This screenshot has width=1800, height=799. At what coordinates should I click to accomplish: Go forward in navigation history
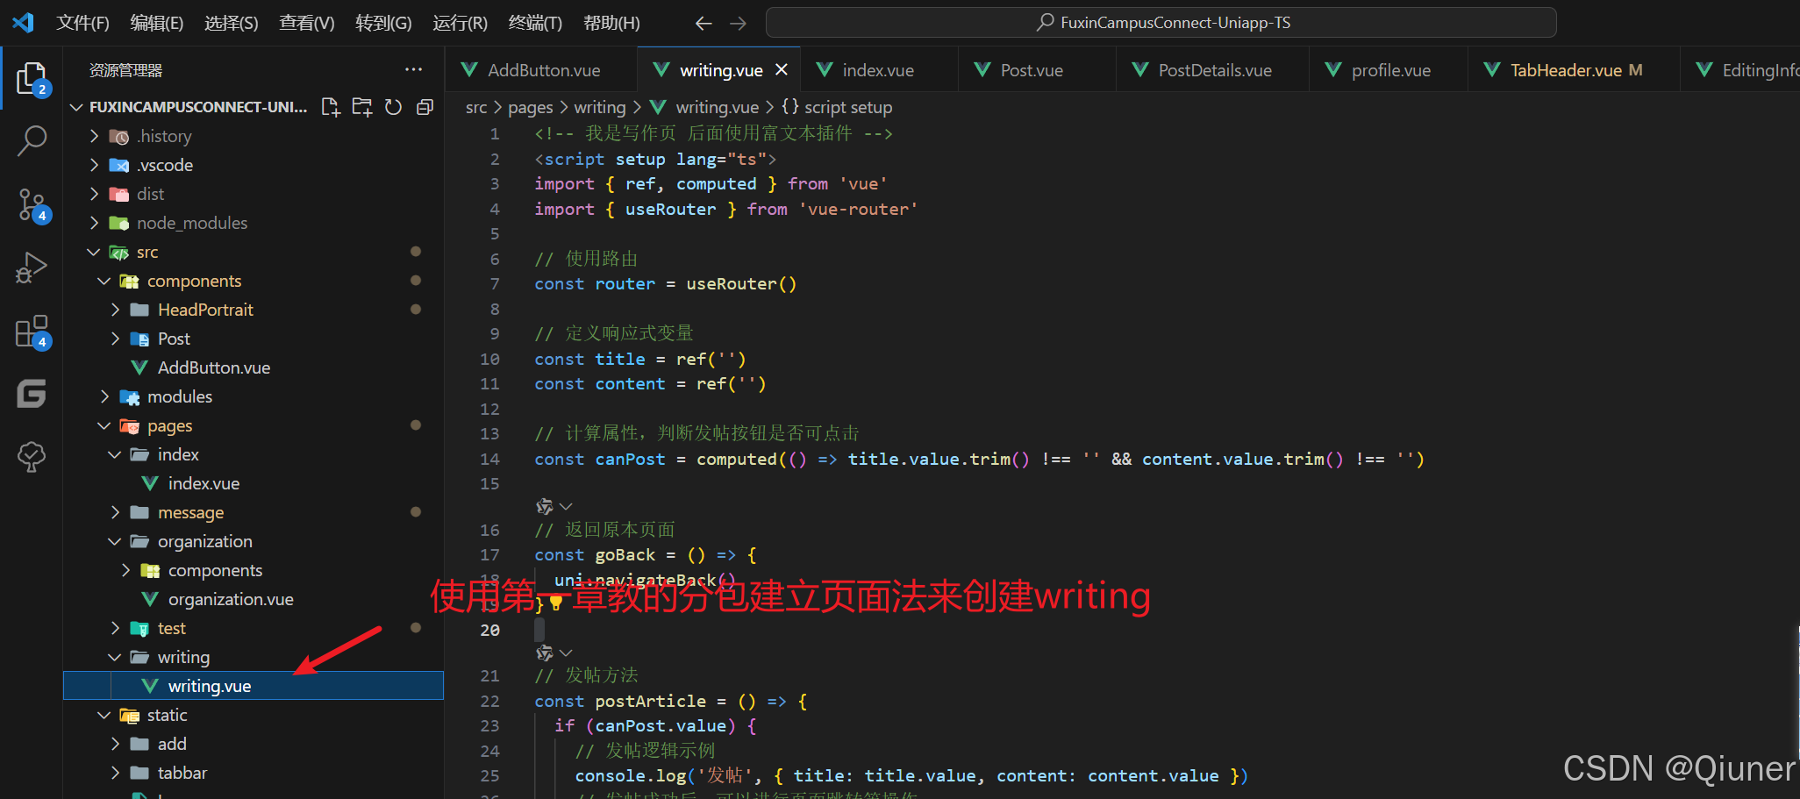pyautogui.click(x=739, y=24)
